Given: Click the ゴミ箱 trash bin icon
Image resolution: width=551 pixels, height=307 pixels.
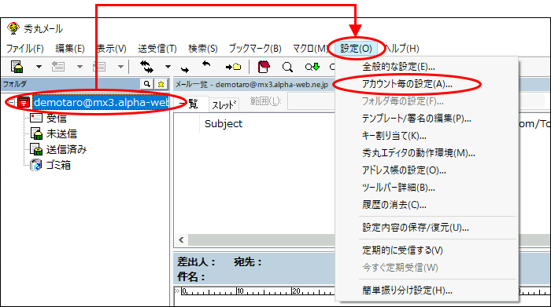Looking at the screenshot, I should point(36,165).
